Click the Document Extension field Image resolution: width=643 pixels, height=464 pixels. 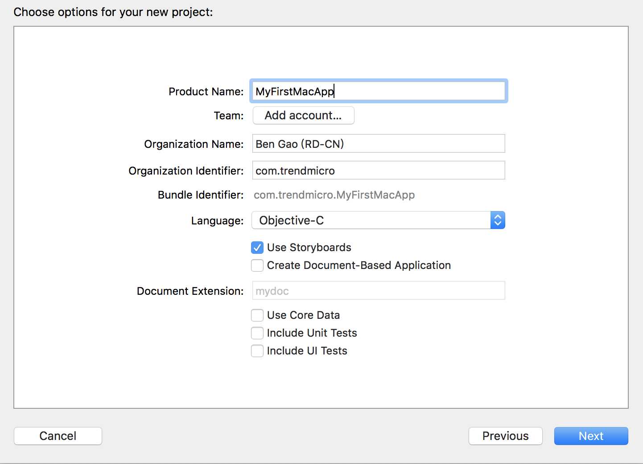click(379, 291)
